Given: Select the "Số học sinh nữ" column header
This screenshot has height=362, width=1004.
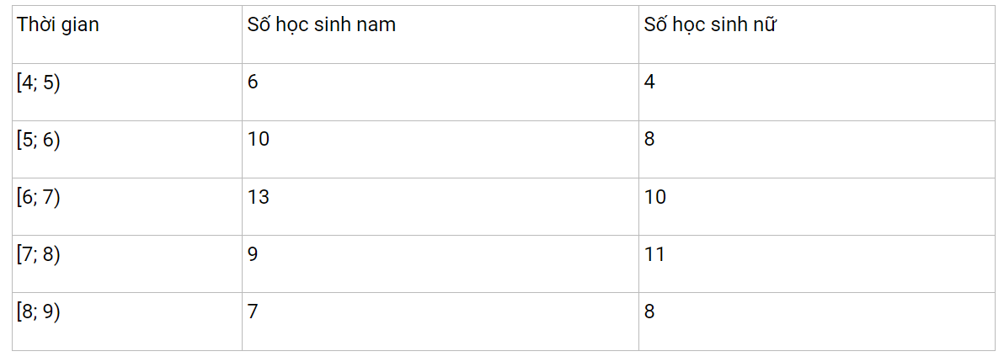Looking at the screenshot, I should [x=710, y=25].
